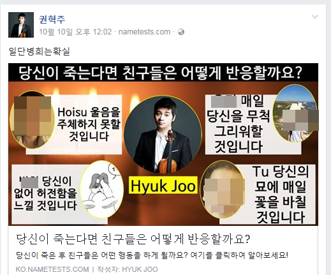Click the blurred friend photo beside Hoisu text
The width and height of the screenshot is (331, 275).
(x=33, y=120)
